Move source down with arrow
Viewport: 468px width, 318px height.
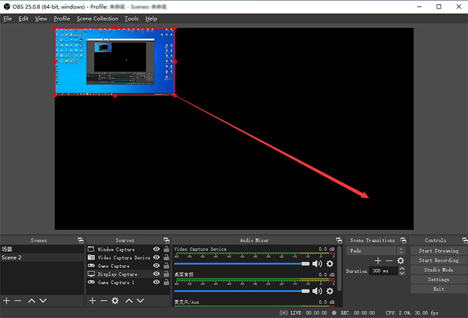(140, 301)
